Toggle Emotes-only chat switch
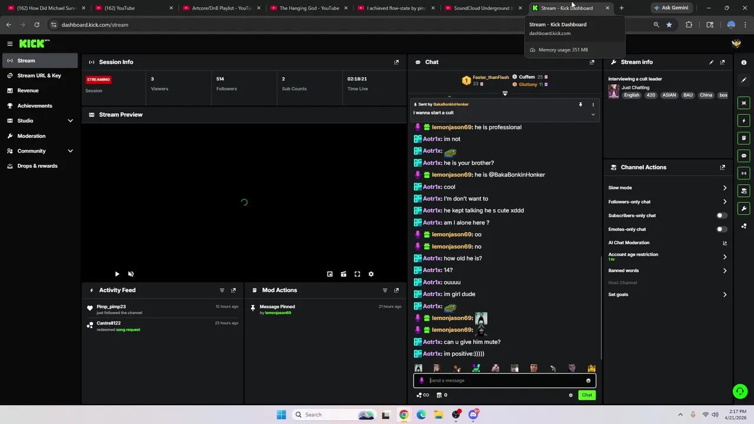The width and height of the screenshot is (754, 424). pyautogui.click(x=721, y=229)
